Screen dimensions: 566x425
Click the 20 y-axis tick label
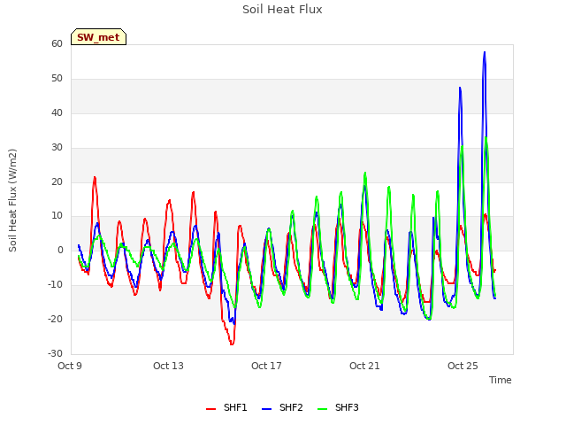coord(57,182)
